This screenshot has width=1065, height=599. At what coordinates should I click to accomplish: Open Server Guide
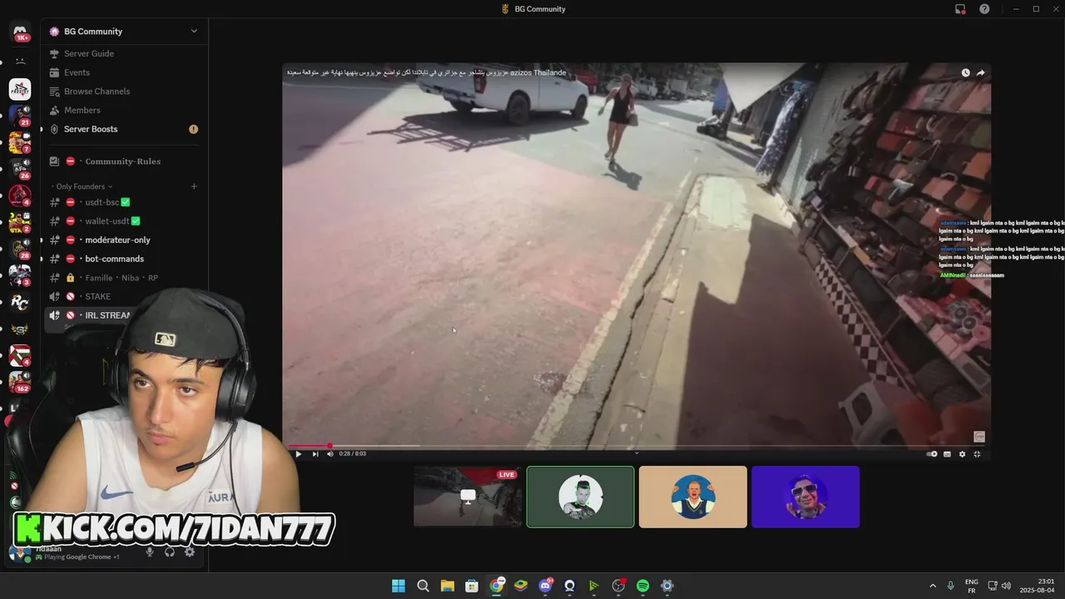click(89, 53)
